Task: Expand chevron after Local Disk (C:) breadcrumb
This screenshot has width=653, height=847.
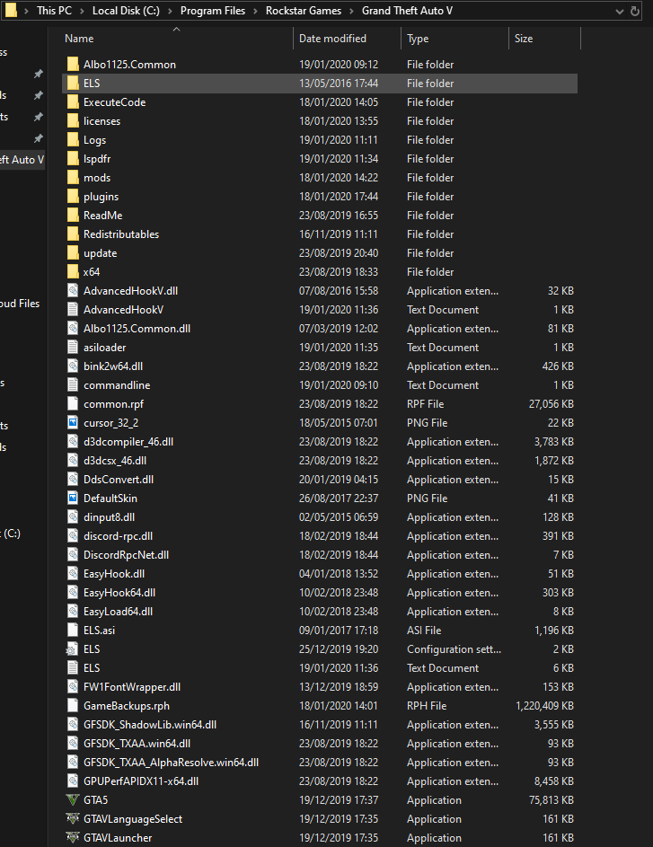Action: click(170, 11)
